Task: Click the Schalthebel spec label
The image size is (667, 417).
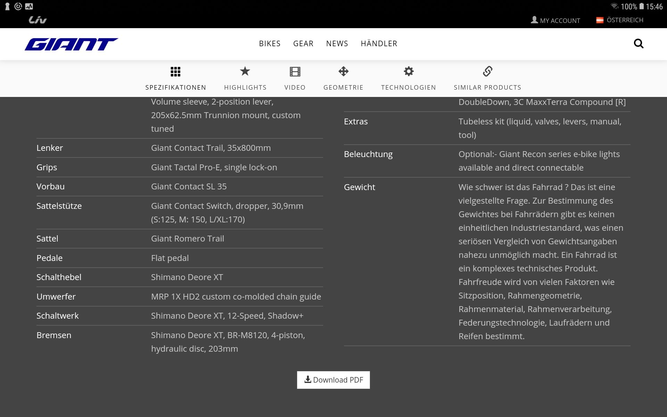Action: pos(59,277)
